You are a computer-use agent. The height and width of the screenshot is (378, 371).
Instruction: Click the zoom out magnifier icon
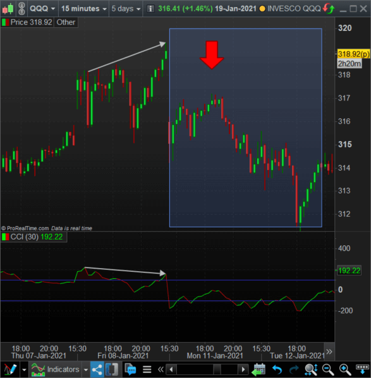(x=328, y=369)
